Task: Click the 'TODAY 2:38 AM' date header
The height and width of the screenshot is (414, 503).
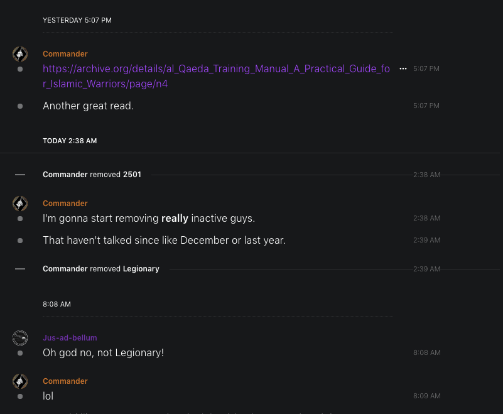Action: (x=70, y=141)
